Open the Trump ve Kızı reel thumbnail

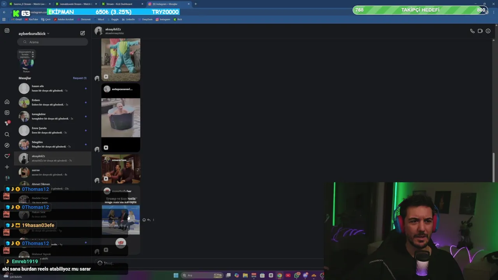point(121,220)
